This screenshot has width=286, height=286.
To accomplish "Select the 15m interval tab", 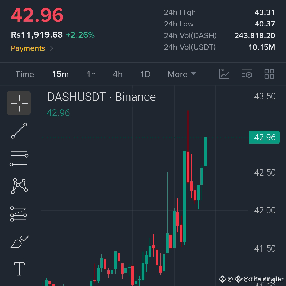I will [60, 74].
